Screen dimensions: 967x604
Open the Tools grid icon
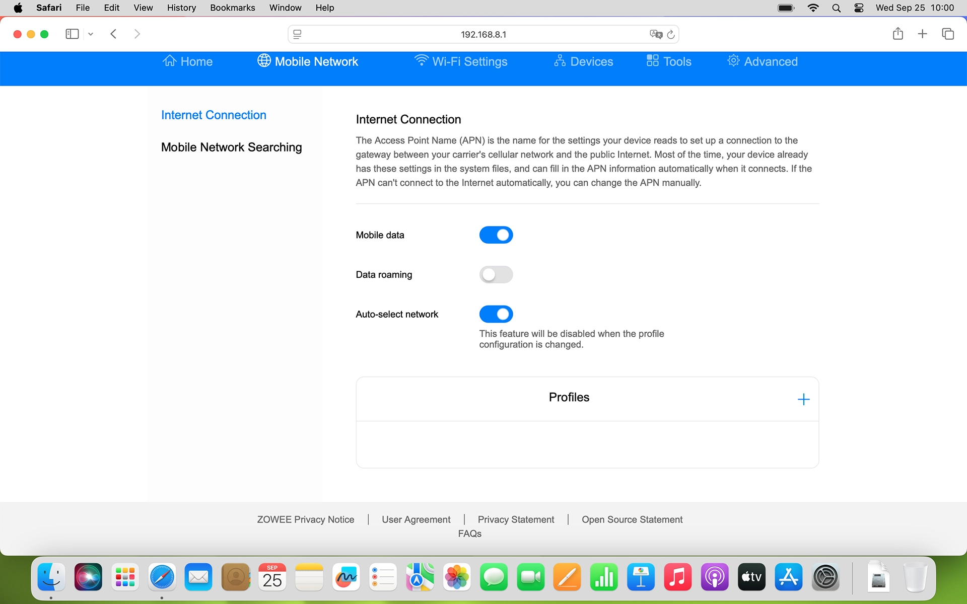coord(652,61)
